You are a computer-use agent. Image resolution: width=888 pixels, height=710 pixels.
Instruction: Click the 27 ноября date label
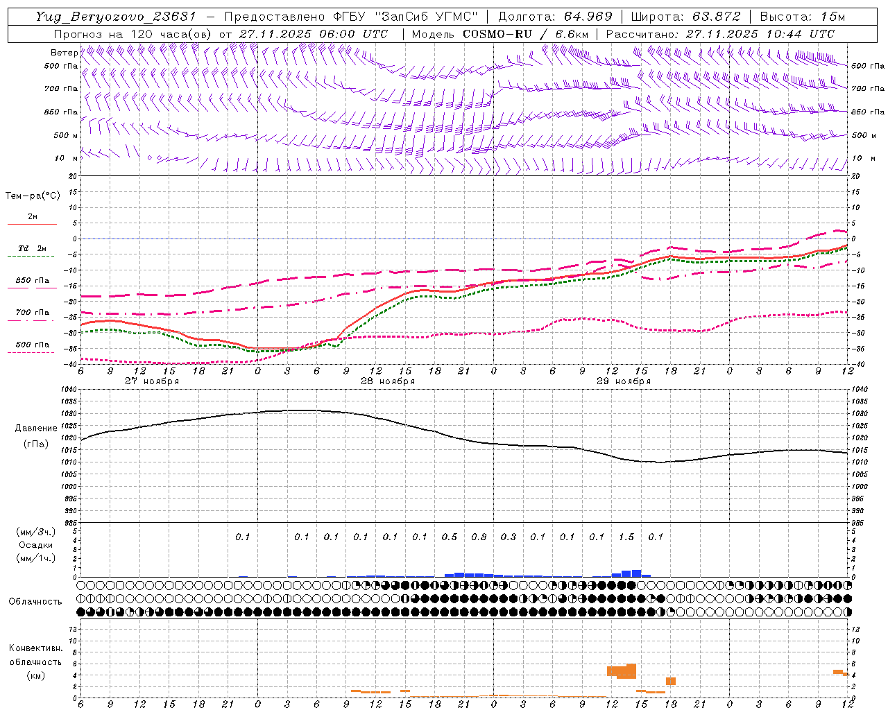(x=152, y=381)
